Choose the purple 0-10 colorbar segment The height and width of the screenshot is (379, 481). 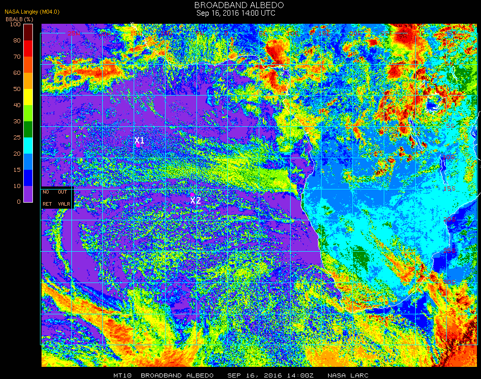[x=28, y=194]
